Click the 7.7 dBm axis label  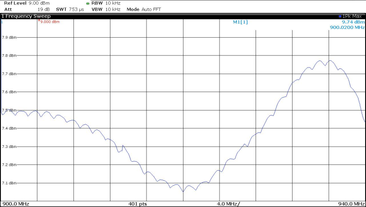(9, 74)
